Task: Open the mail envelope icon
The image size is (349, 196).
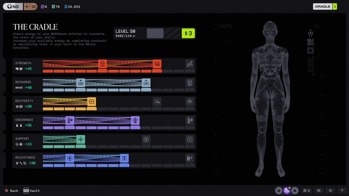Action: 319,191
